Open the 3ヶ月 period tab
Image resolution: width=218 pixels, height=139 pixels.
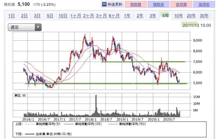(x=101, y=16)
